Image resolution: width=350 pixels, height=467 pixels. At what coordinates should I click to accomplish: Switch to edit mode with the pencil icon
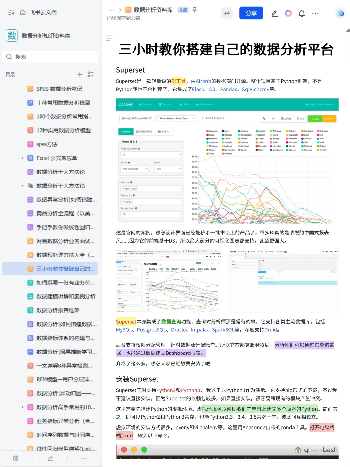[x=274, y=13]
